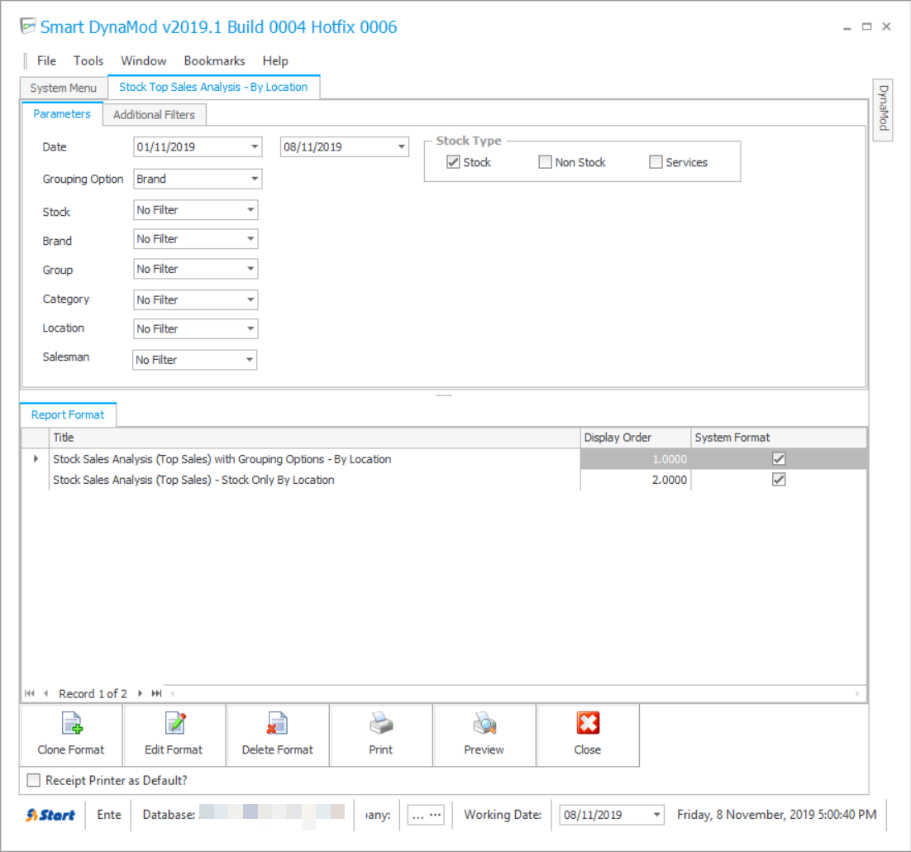Expand the Stock filter dropdown

250,210
